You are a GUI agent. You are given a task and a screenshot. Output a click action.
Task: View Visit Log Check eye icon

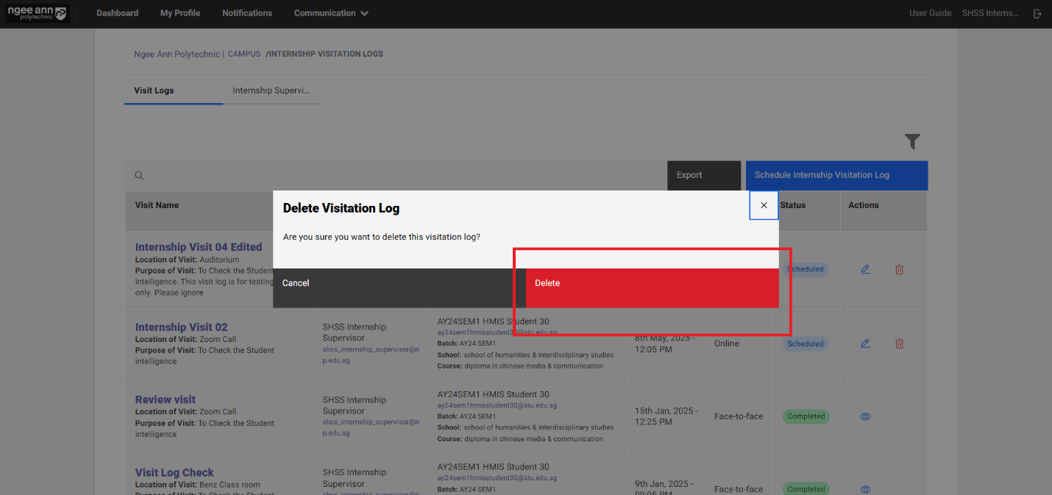click(x=865, y=489)
